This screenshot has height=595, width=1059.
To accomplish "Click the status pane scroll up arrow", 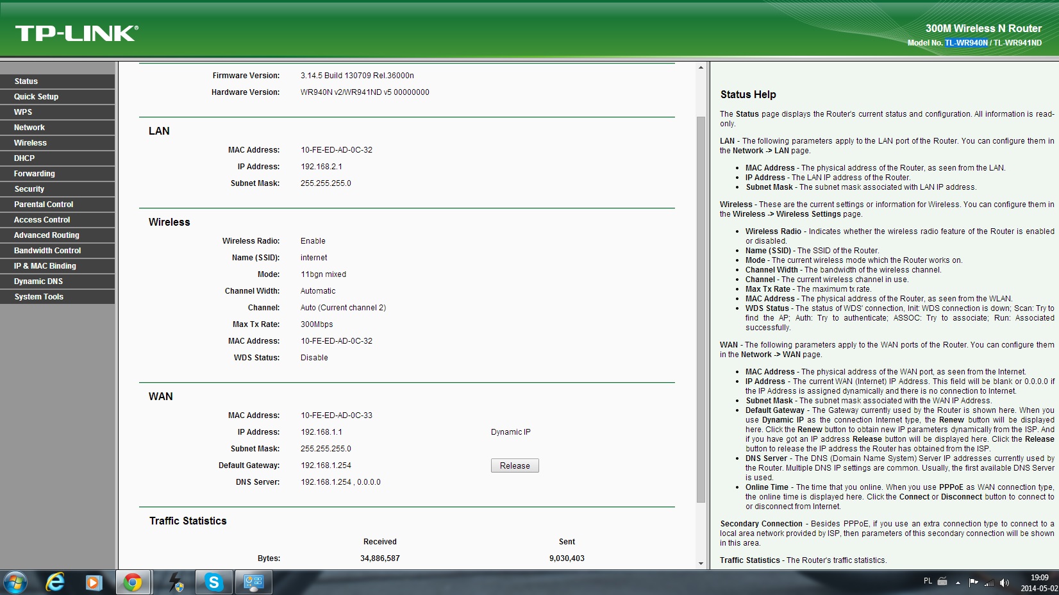I will pyautogui.click(x=701, y=67).
